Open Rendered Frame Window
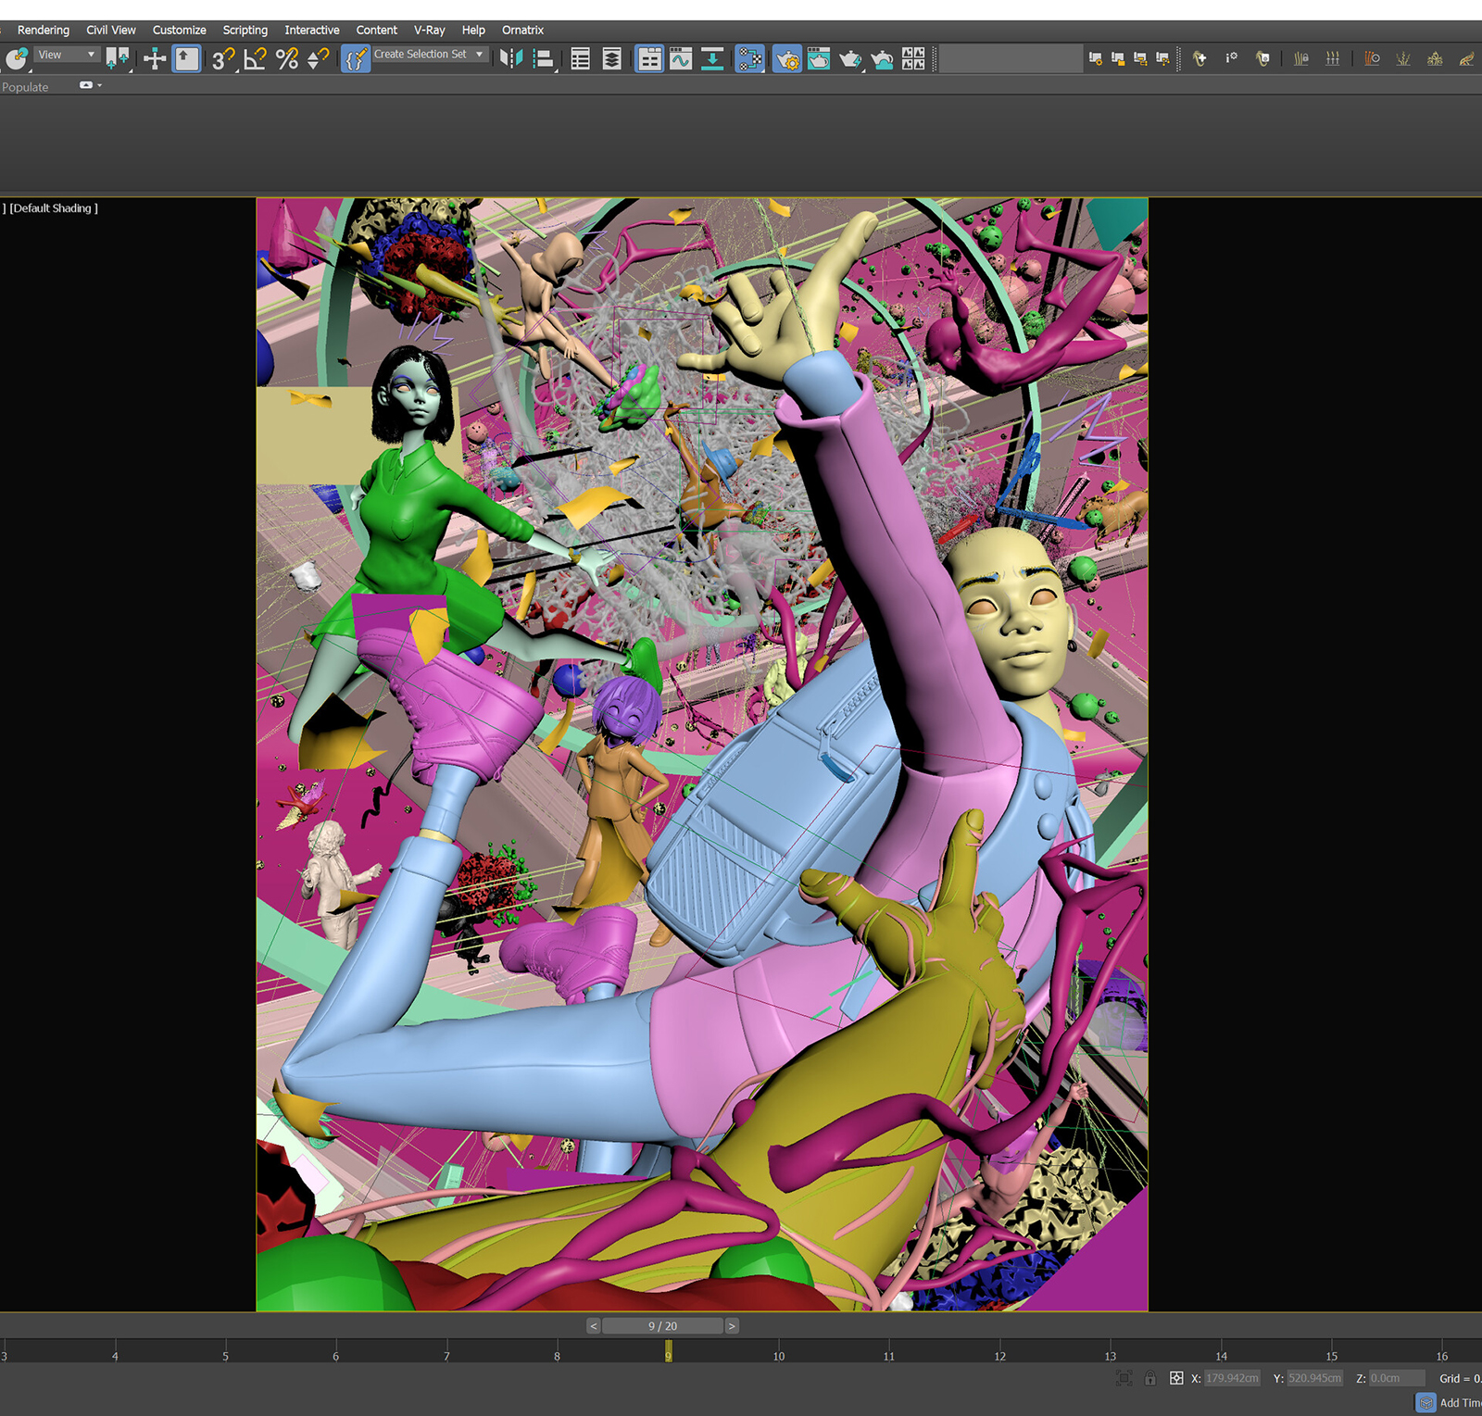This screenshot has height=1416, width=1482. 819,59
